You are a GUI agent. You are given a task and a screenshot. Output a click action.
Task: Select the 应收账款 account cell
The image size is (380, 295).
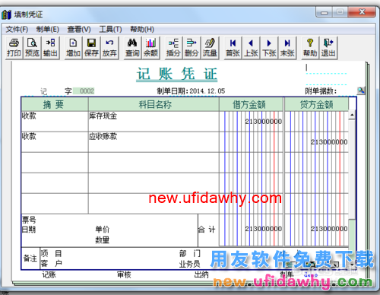[154, 142]
